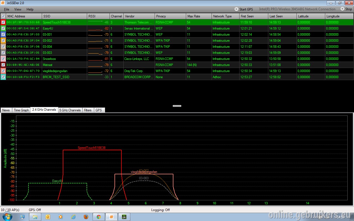This screenshot has width=354, height=221.
Task: Select the 2.4 GHz Channels tab
Action: click(44, 110)
